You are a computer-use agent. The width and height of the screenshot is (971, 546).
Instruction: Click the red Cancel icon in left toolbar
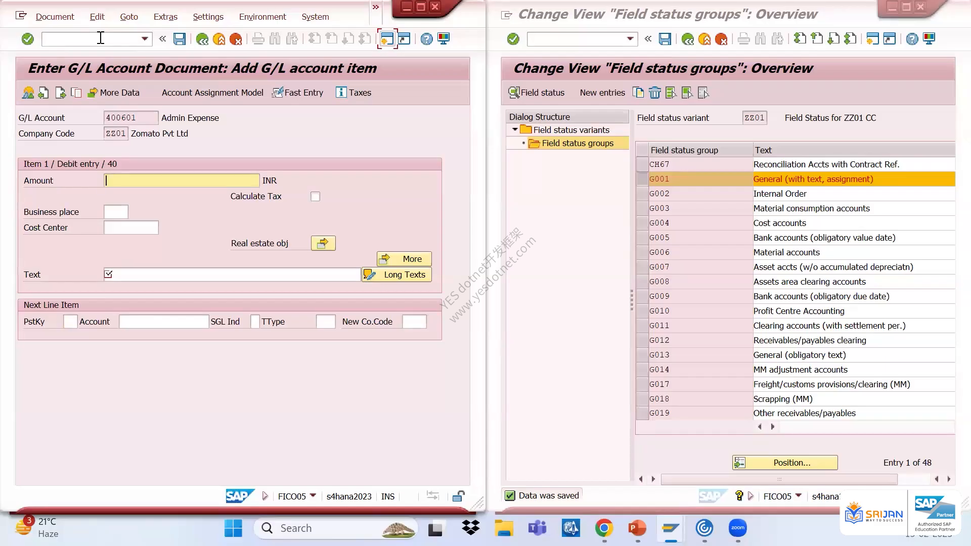coord(236,39)
